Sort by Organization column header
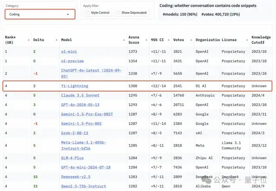 pos(207,40)
